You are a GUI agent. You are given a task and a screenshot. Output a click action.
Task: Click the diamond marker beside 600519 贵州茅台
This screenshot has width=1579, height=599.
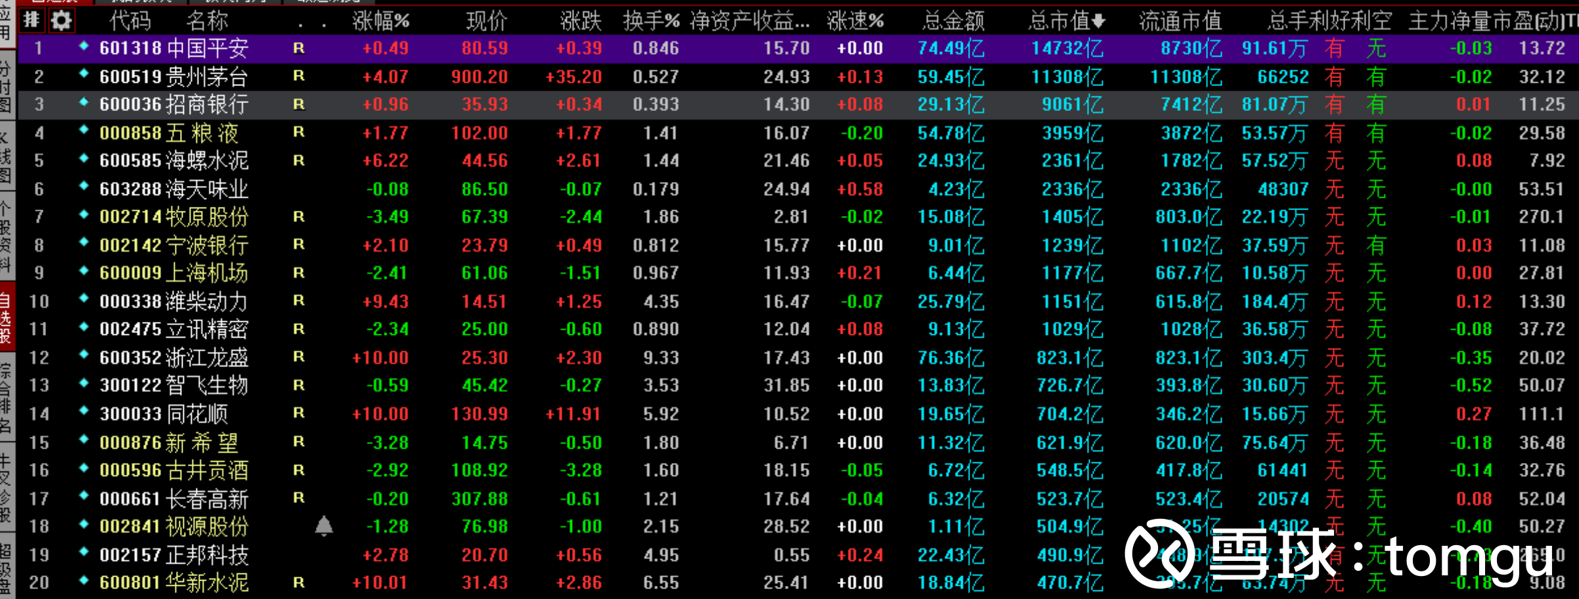pyautogui.click(x=83, y=75)
